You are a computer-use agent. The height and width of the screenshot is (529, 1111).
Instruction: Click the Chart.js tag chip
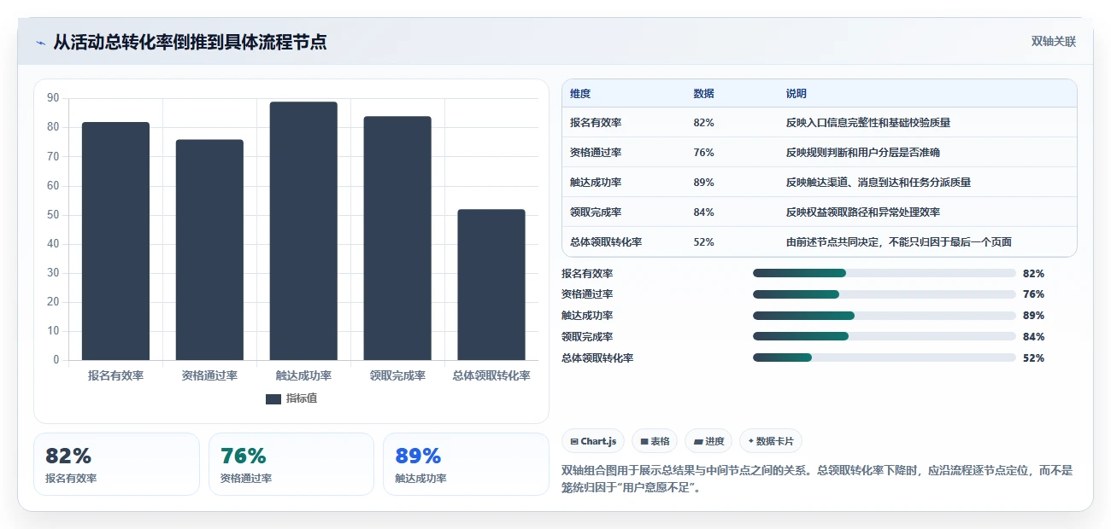593,441
